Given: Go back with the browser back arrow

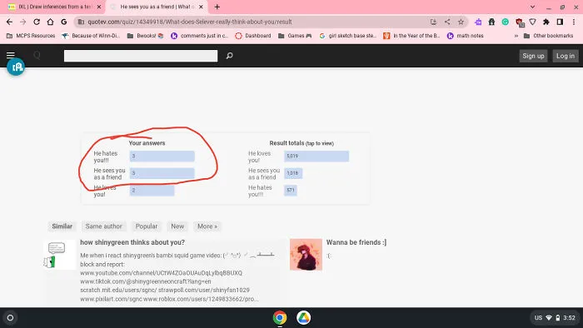Looking at the screenshot, I should tap(9, 22).
